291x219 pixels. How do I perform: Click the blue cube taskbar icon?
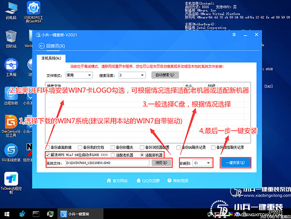click(22, 214)
